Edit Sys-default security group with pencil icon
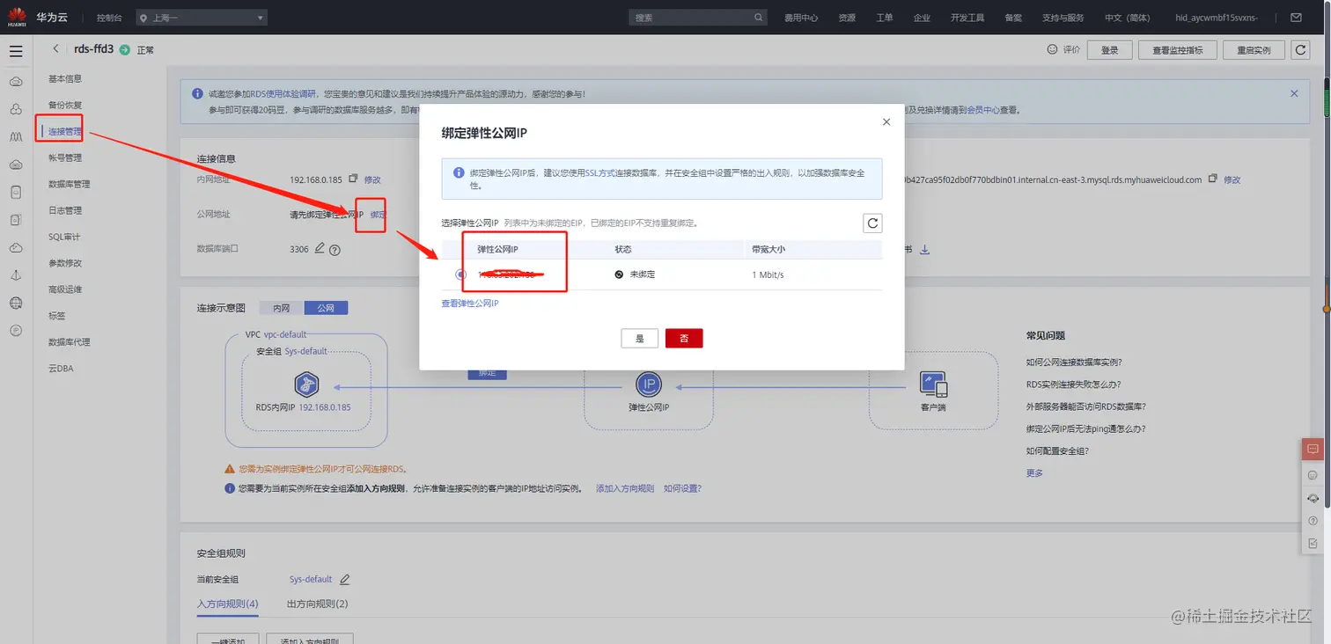 [345, 579]
